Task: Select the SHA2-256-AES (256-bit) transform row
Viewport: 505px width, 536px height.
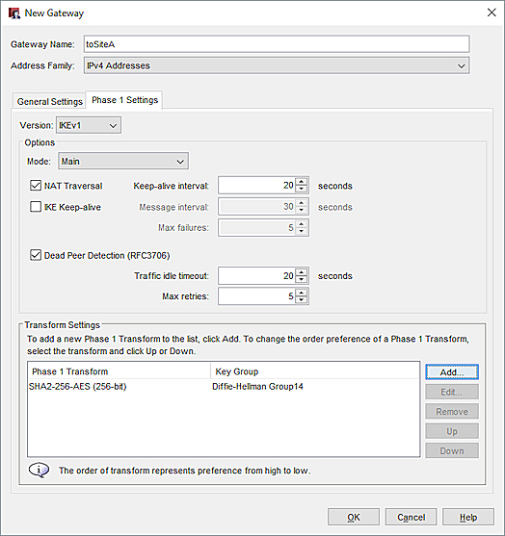Action: 224,387
